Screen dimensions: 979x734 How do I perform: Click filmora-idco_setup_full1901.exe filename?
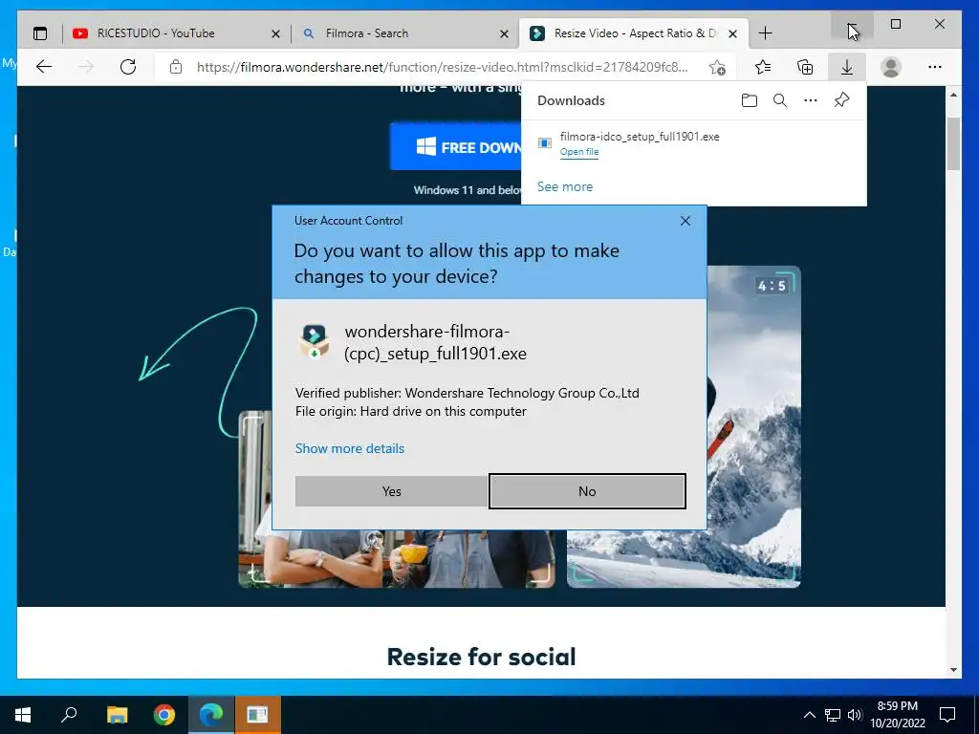(640, 136)
